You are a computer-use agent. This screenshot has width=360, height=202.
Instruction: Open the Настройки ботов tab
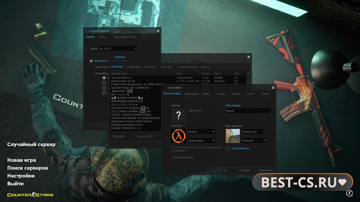pyautogui.click(x=125, y=37)
